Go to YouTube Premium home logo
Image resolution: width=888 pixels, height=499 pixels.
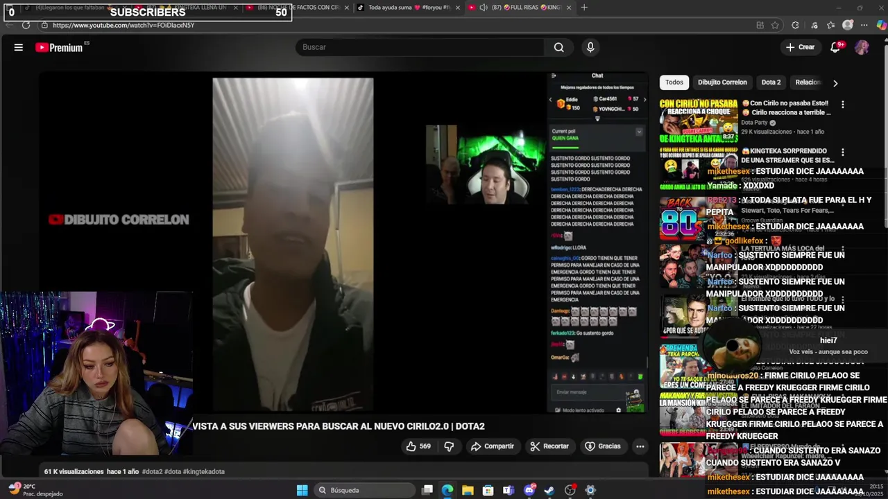60,47
